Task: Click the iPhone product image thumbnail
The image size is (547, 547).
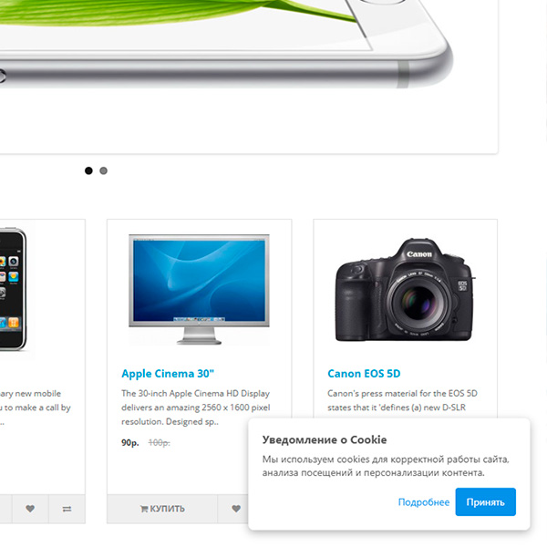Action: pos(14,290)
